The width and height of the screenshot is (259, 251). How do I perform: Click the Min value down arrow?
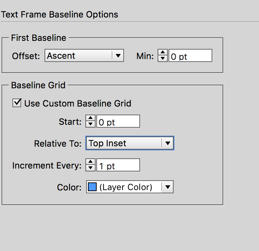(x=163, y=58)
